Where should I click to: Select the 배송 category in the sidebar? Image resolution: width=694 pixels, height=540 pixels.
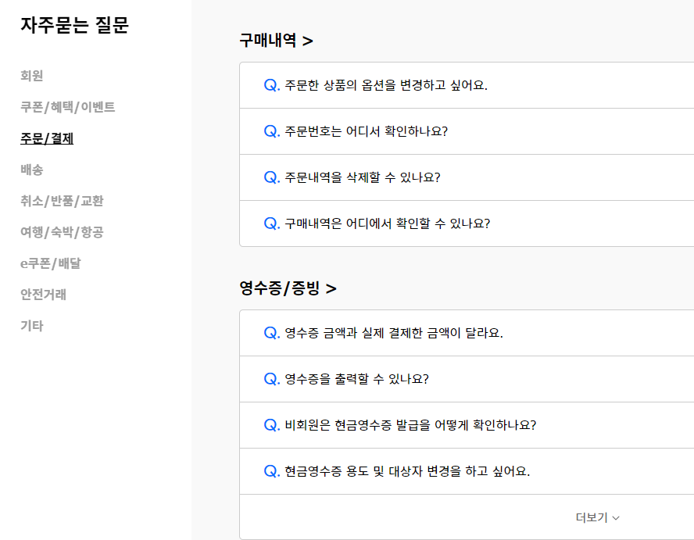pos(30,170)
